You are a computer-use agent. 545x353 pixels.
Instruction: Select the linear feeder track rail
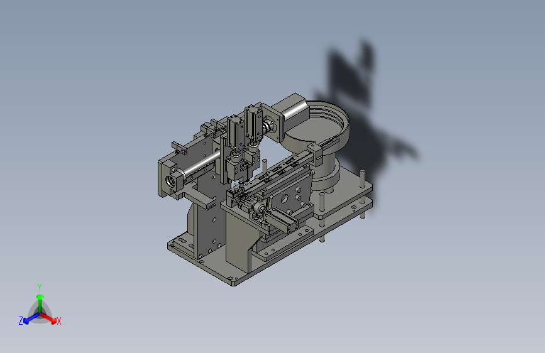pos(278,171)
